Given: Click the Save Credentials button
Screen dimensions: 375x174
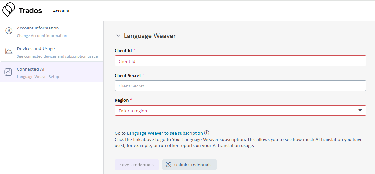Looking at the screenshot, I should click(x=137, y=165).
